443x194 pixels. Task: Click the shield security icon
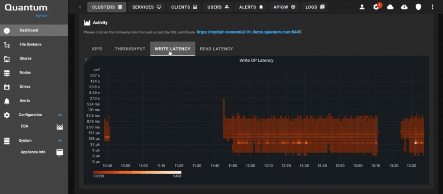pyautogui.click(x=418, y=7)
